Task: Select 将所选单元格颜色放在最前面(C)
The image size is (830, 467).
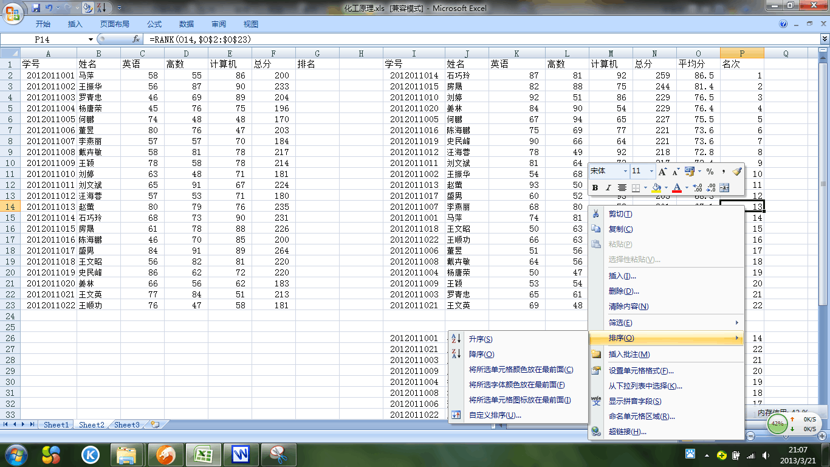Action: [518, 370]
